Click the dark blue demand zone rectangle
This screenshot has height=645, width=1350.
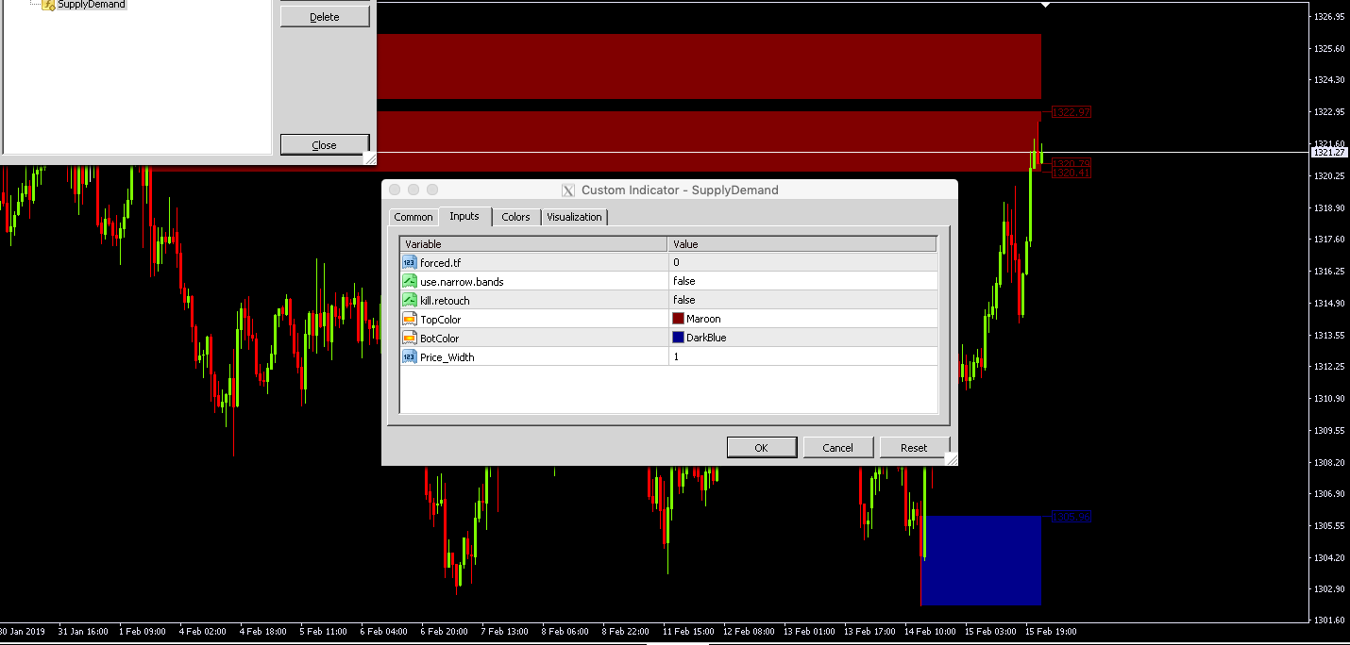pyautogui.click(x=981, y=560)
